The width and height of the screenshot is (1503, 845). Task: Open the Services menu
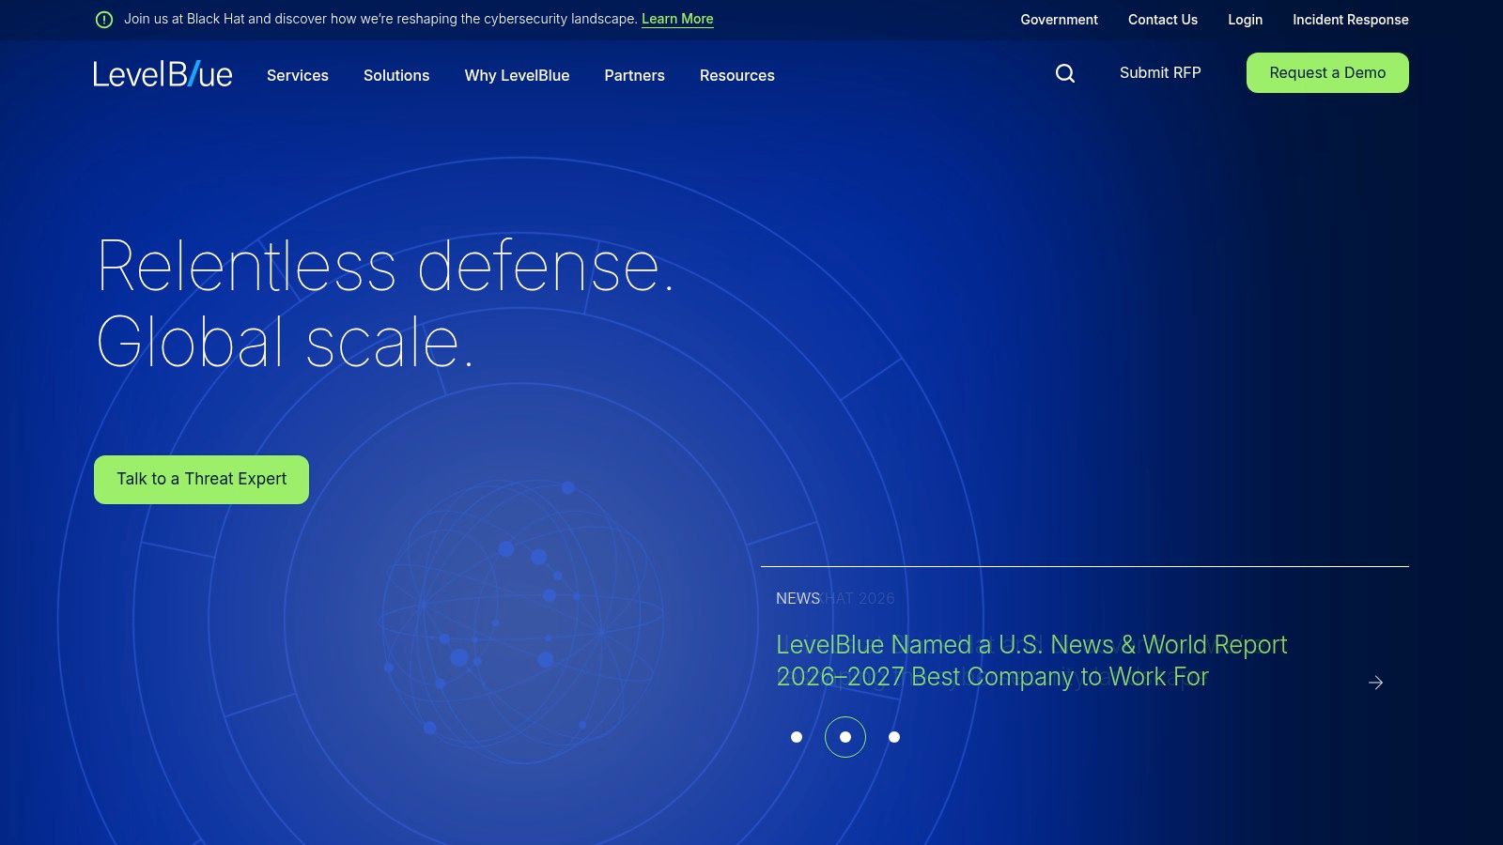[298, 75]
